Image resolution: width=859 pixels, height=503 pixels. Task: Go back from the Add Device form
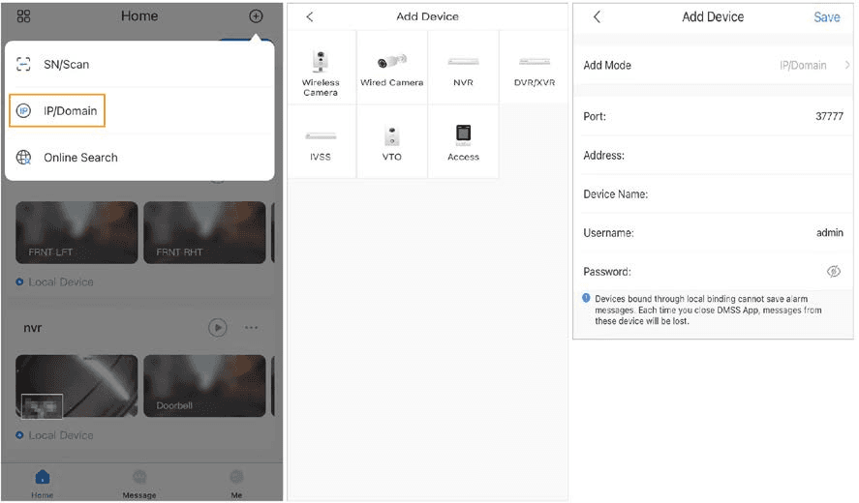pos(598,17)
